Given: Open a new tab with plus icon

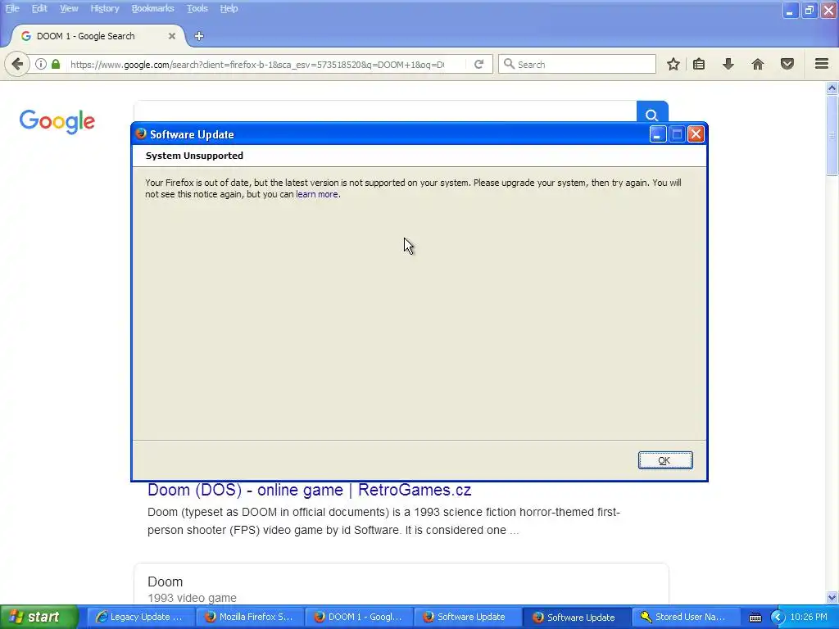Looking at the screenshot, I should coord(199,36).
